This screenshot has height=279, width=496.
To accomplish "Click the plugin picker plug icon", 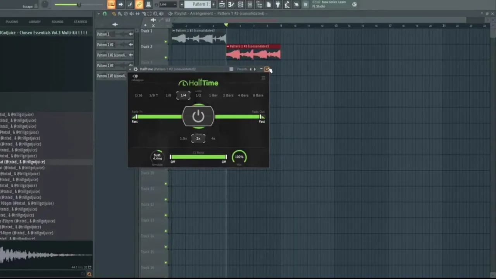I will (x=278, y=4).
